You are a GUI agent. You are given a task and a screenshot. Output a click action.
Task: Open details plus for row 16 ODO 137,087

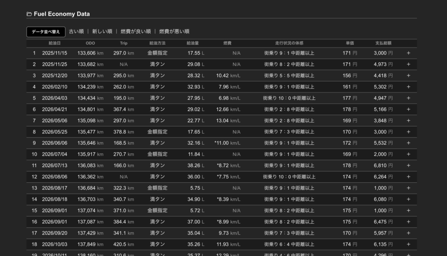[409, 222]
